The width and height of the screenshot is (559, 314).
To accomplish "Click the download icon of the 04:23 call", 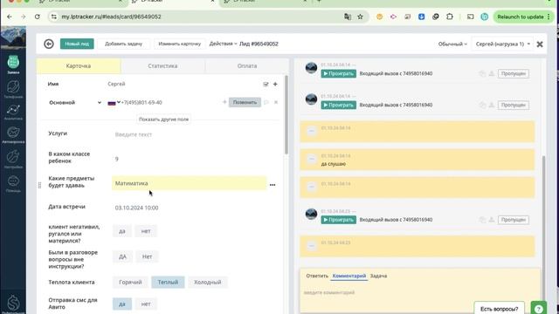I will pyautogui.click(x=491, y=220).
